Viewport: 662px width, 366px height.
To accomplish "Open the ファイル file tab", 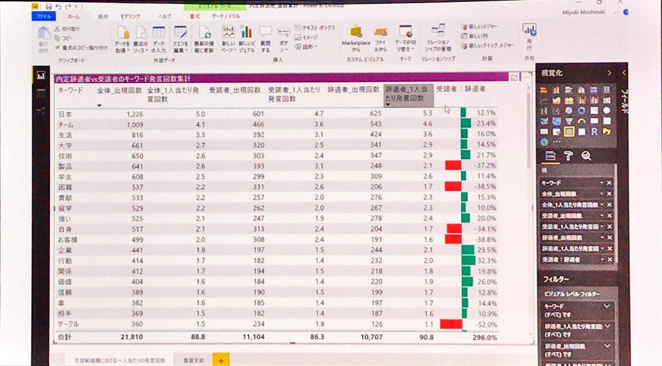I will click(43, 17).
